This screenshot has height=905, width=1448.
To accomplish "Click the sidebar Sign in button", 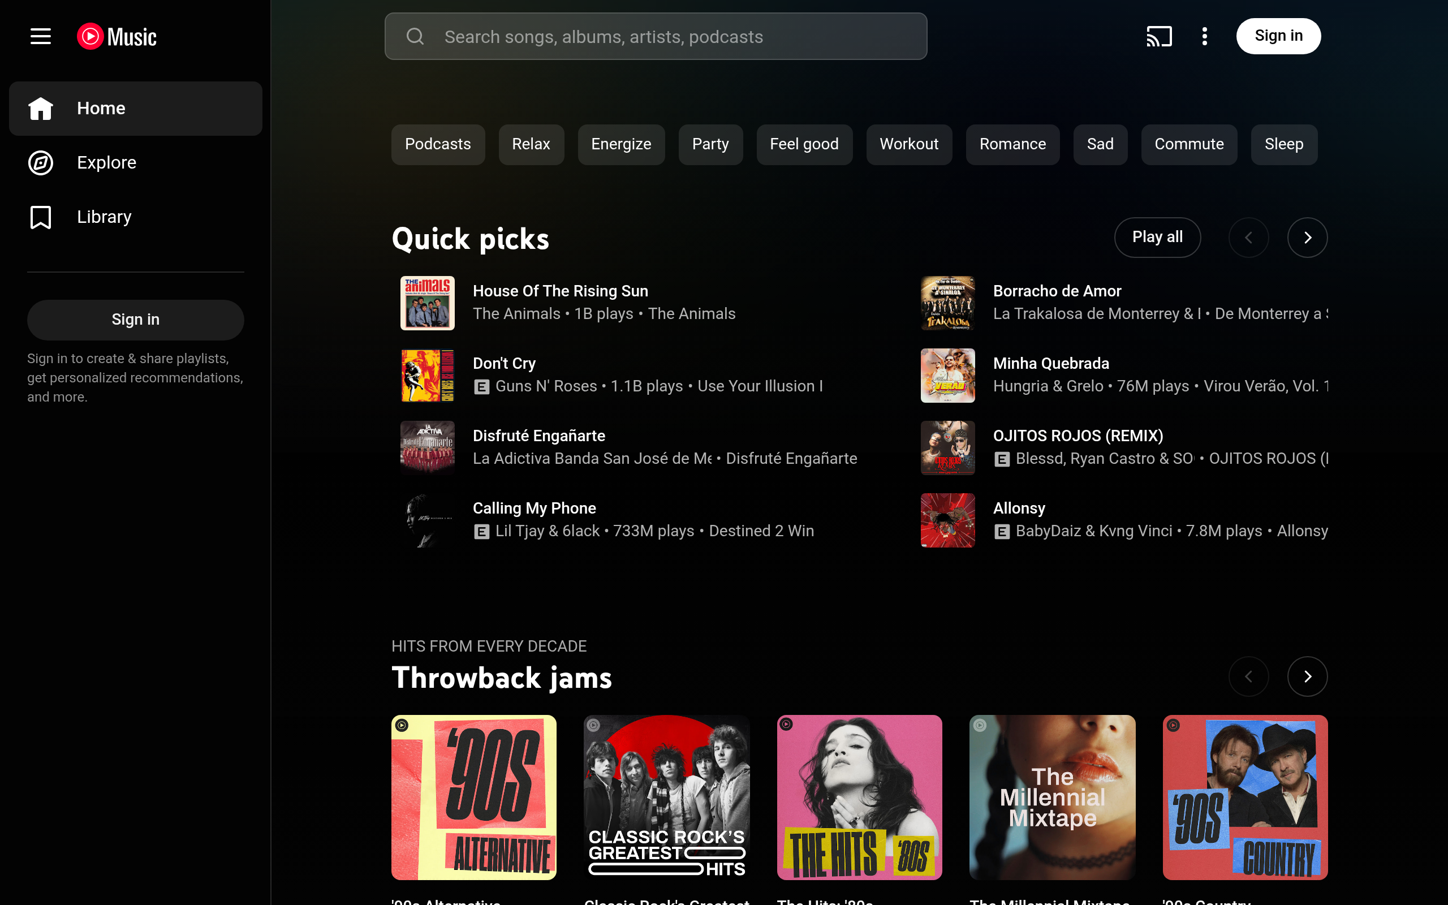I will pyautogui.click(x=136, y=320).
